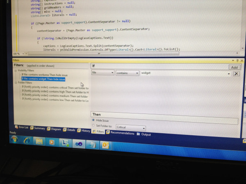246x184 pixels.
Task: Select filter 'file contains workarea Then hide issue'
Action: pyautogui.click(x=45, y=75)
